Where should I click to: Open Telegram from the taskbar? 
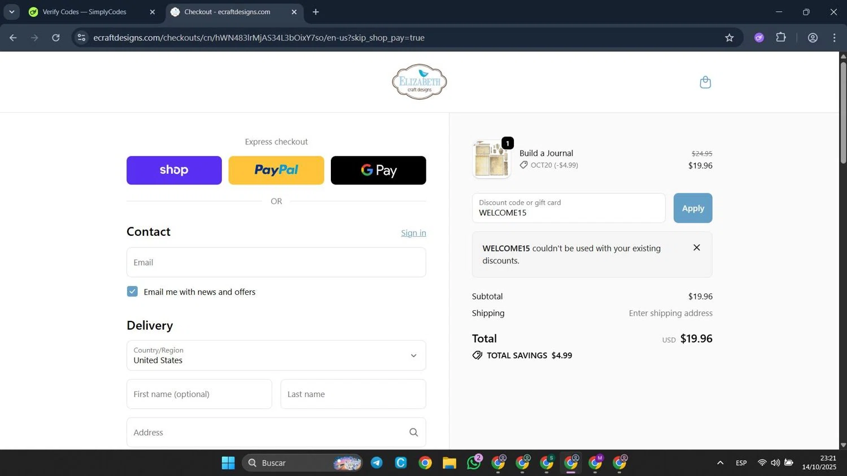coord(377,463)
